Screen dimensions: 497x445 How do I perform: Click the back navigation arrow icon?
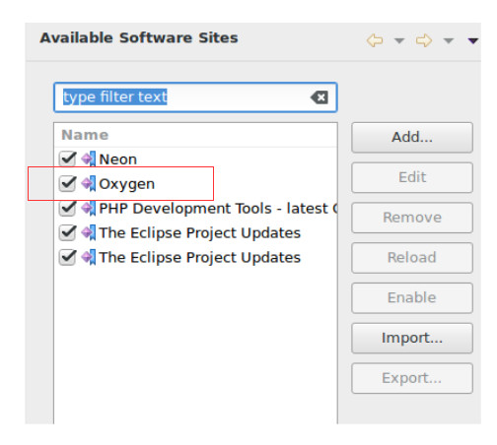(x=375, y=40)
